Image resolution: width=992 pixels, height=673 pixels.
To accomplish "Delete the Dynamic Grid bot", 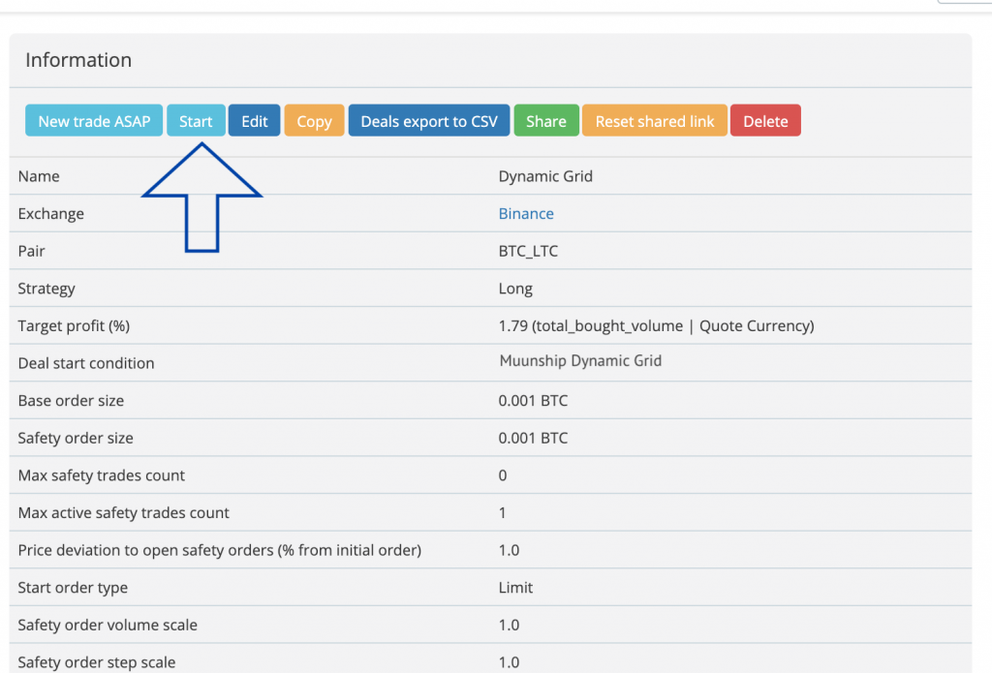I will (x=765, y=121).
